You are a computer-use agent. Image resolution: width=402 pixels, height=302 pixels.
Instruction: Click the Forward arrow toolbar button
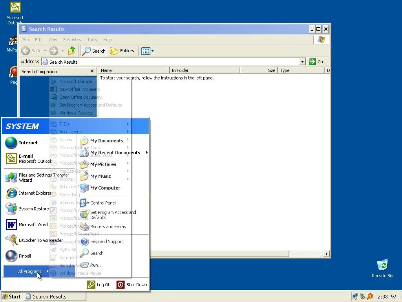54,51
